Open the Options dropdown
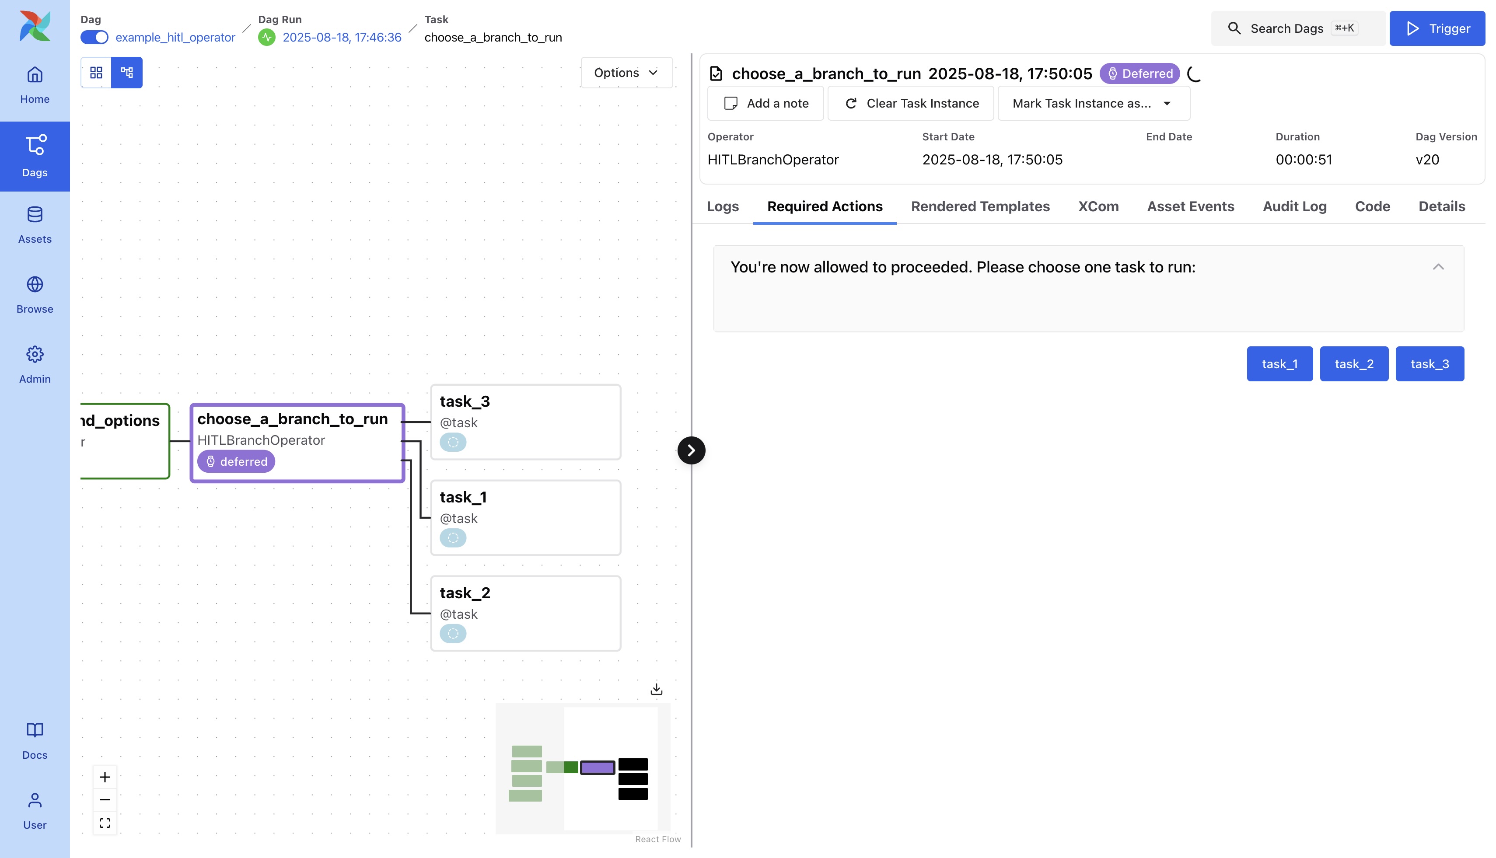Image resolution: width=1496 pixels, height=858 pixels. [626, 73]
